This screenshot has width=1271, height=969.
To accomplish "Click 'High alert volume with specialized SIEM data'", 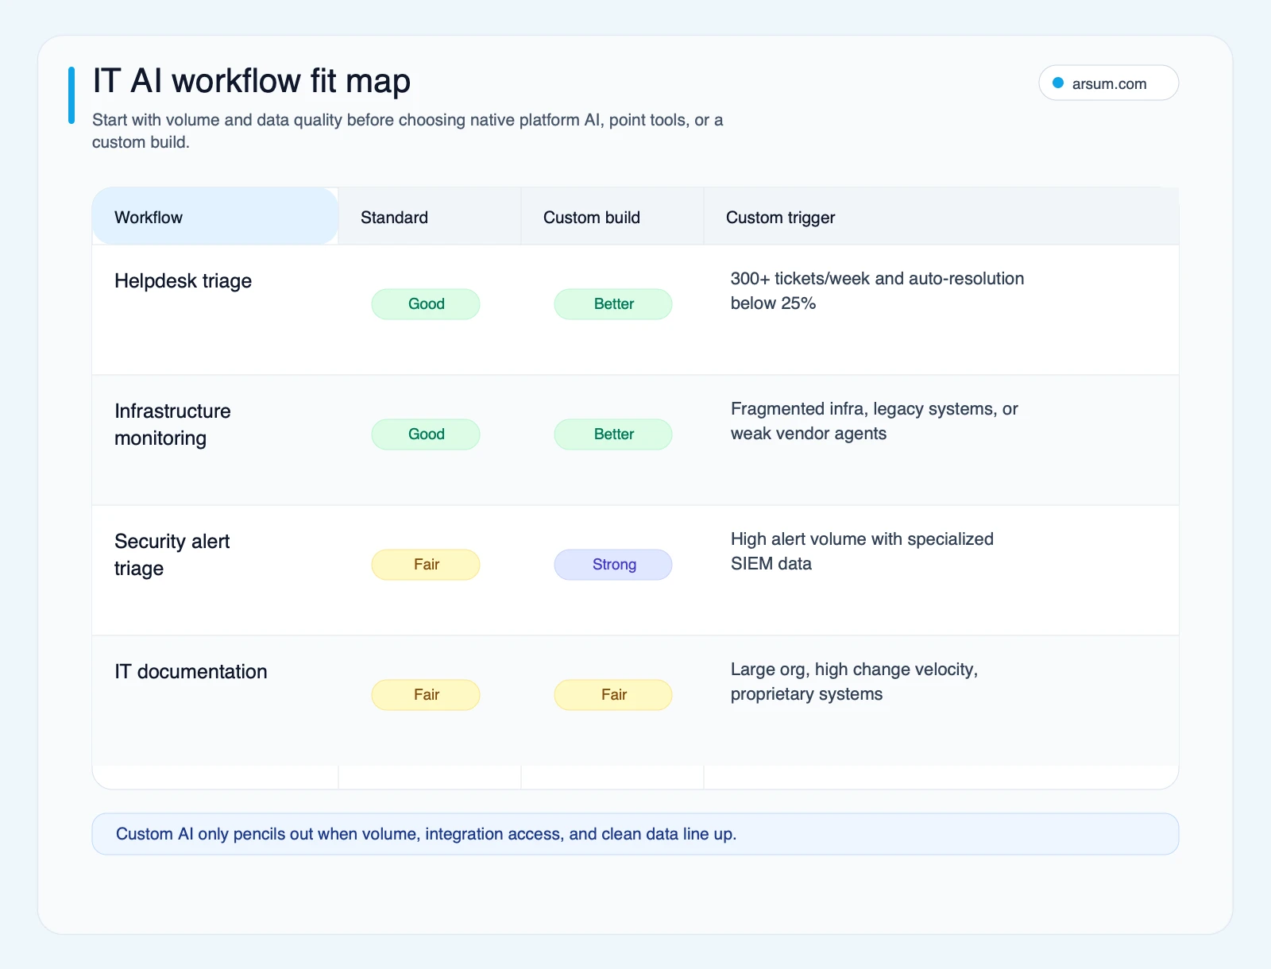I will (x=862, y=551).
